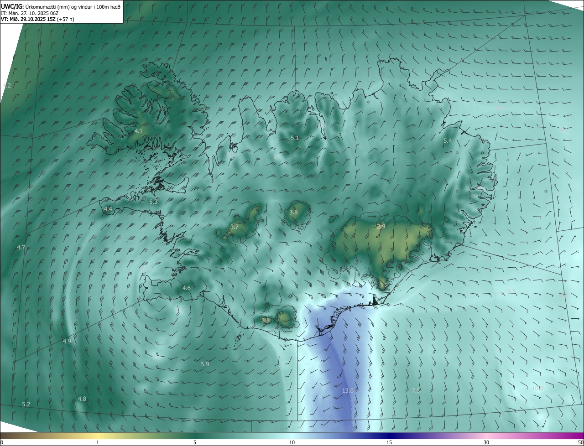
Task: Click the 4.1 value over the Westfjords
Action: point(139,131)
